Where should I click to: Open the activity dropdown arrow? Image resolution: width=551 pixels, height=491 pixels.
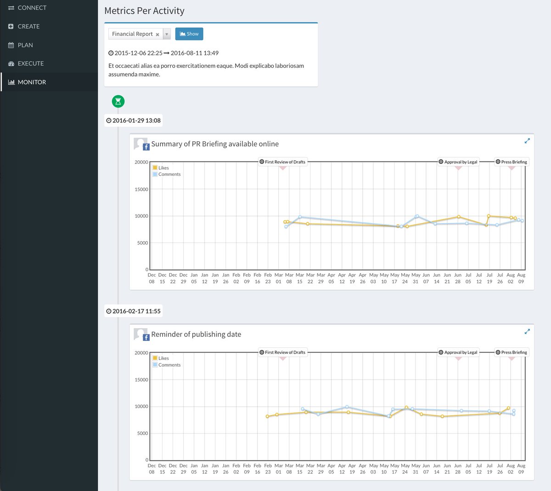[x=167, y=34]
